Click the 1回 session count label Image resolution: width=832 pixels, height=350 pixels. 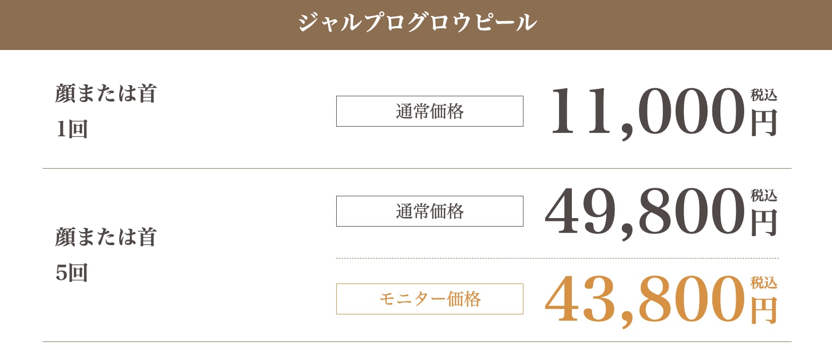coord(71,130)
